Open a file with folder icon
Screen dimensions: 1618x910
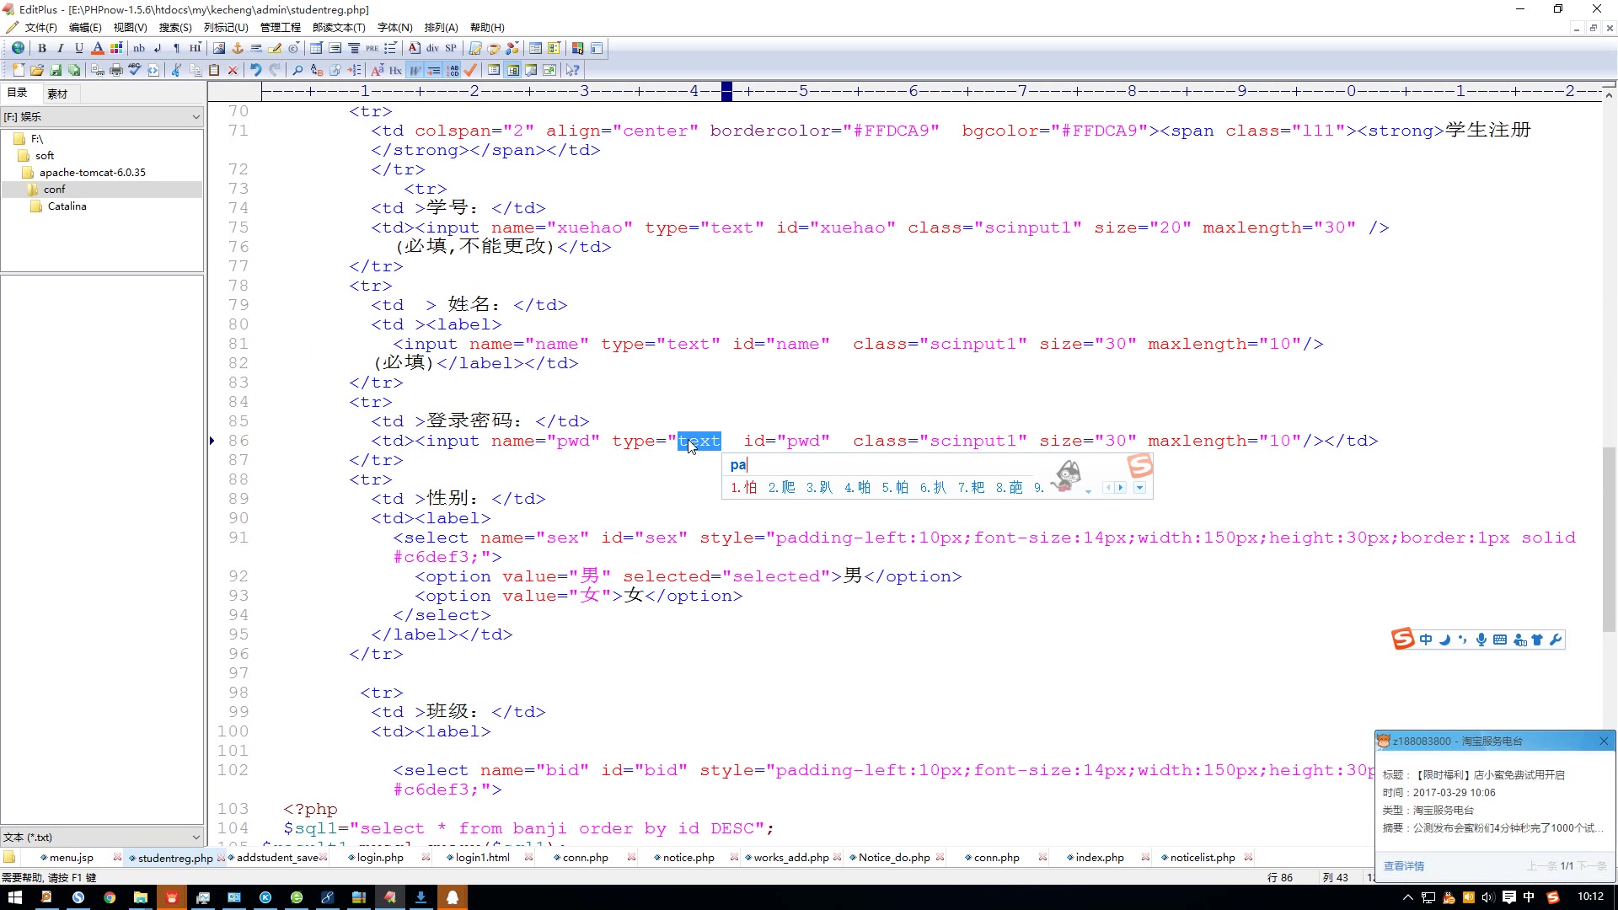[x=37, y=70]
